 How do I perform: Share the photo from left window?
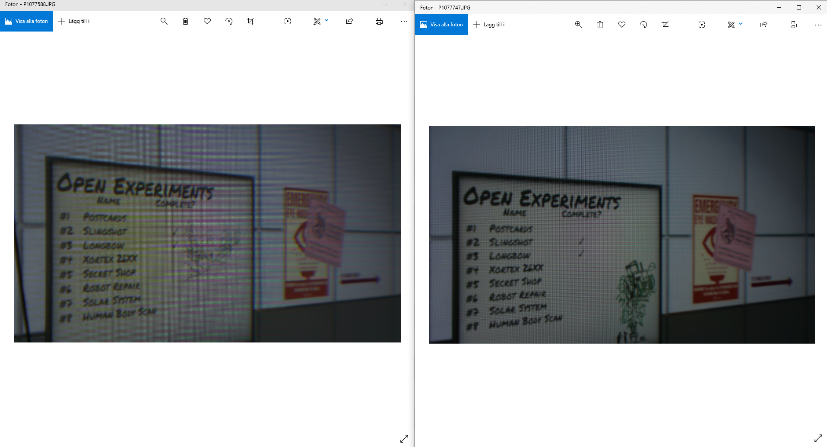(x=349, y=21)
